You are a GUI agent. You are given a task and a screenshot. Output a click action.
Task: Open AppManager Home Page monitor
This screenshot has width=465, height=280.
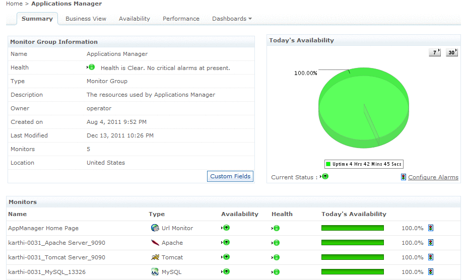[43, 228]
